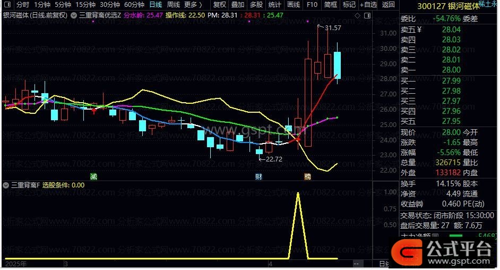500x270 pixels.
Task: Click the 换手 value 14.15%
Action: pos(449,184)
